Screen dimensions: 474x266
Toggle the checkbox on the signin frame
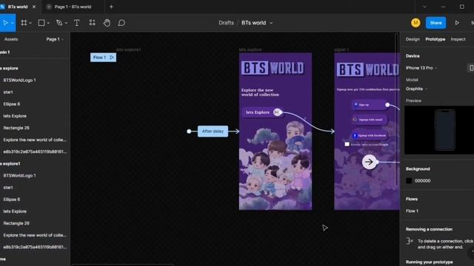tap(347, 144)
